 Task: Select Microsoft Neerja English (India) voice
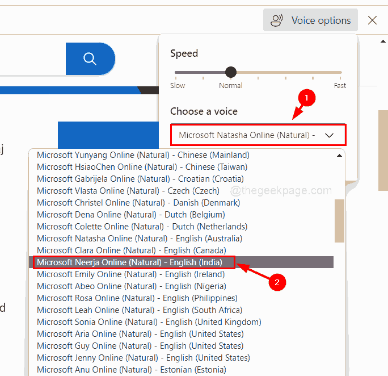(x=135, y=262)
